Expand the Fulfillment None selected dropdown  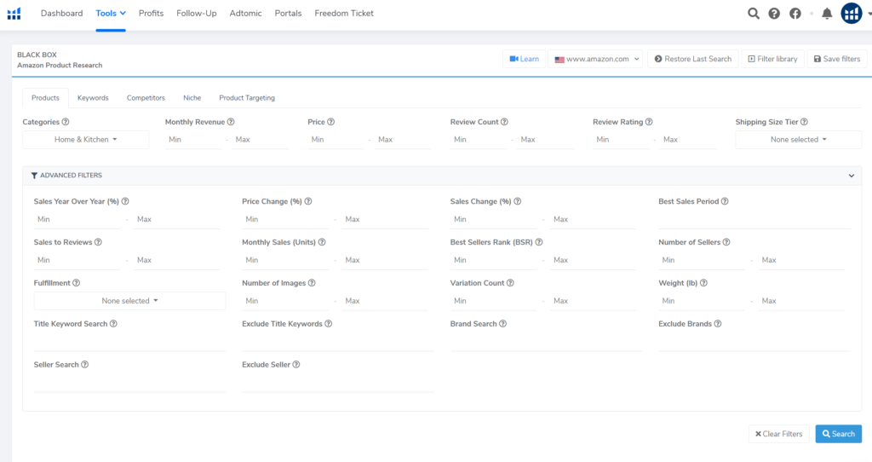[x=129, y=301]
